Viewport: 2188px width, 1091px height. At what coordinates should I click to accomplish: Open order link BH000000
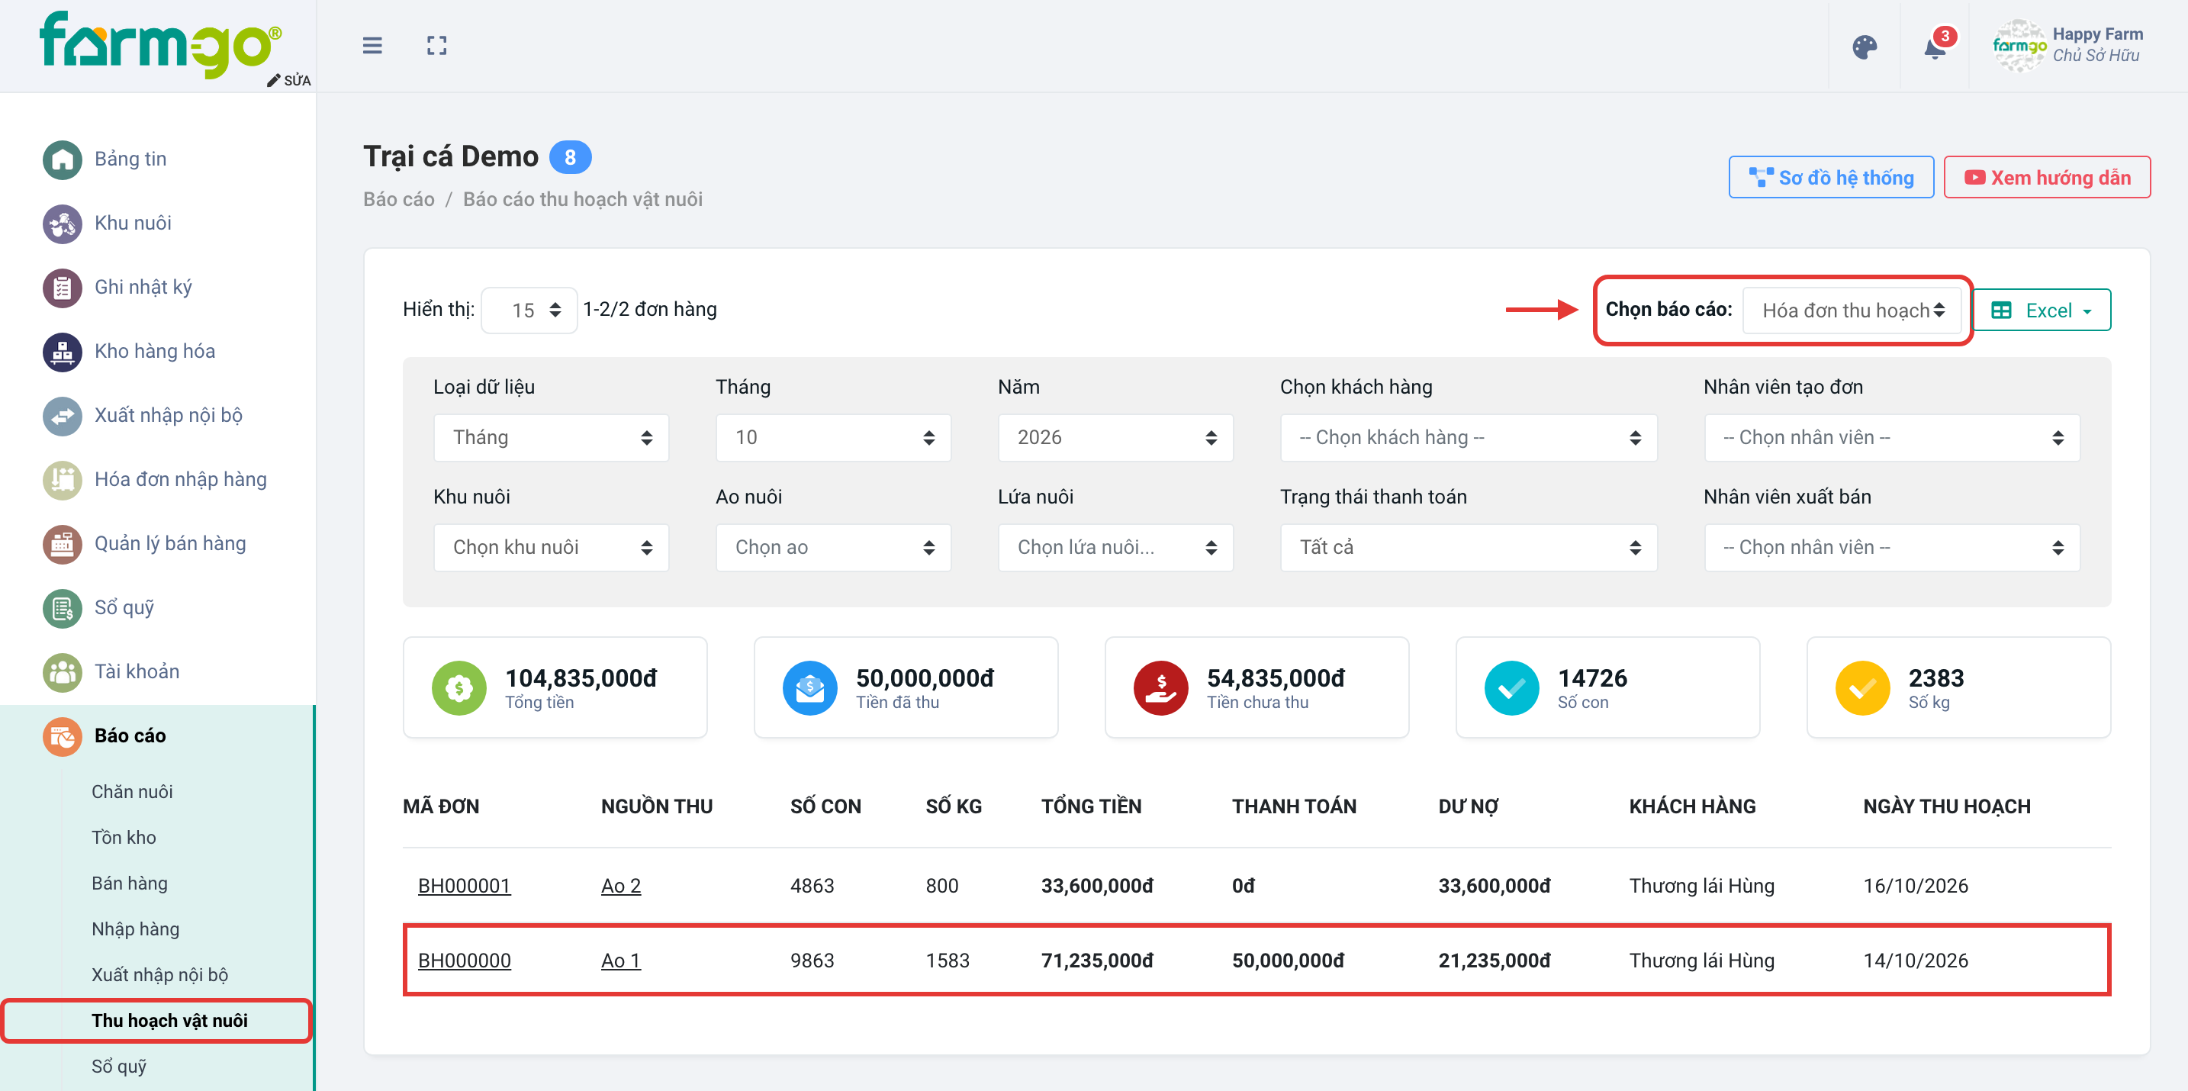[464, 960]
